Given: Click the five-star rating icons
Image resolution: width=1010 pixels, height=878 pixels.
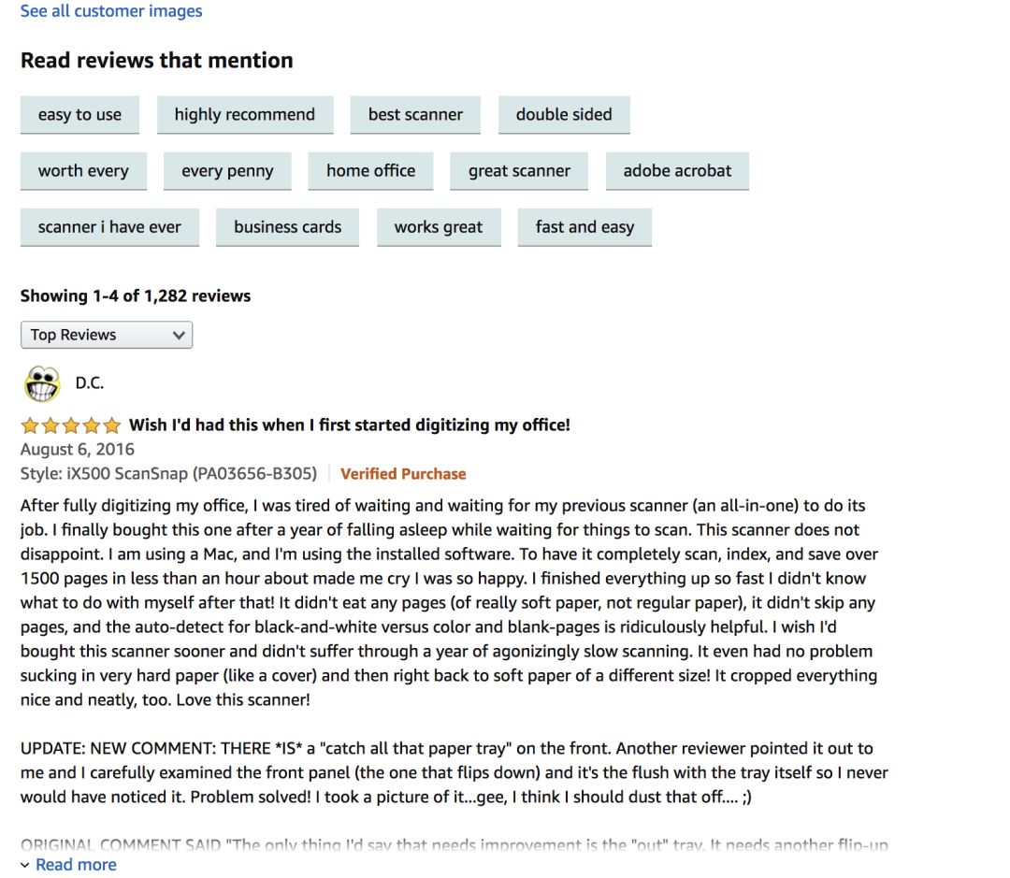Looking at the screenshot, I should (71, 425).
